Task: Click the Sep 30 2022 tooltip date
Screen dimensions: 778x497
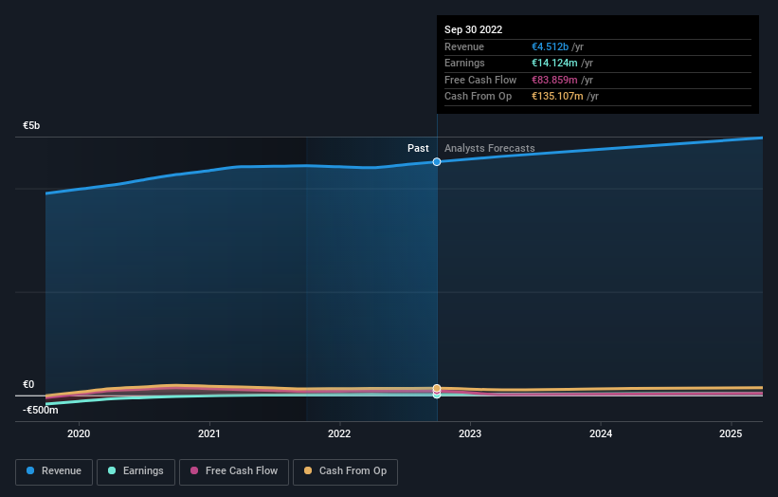Action: click(474, 29)
